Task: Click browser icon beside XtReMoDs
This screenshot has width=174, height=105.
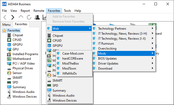Action: coord(58,73)
